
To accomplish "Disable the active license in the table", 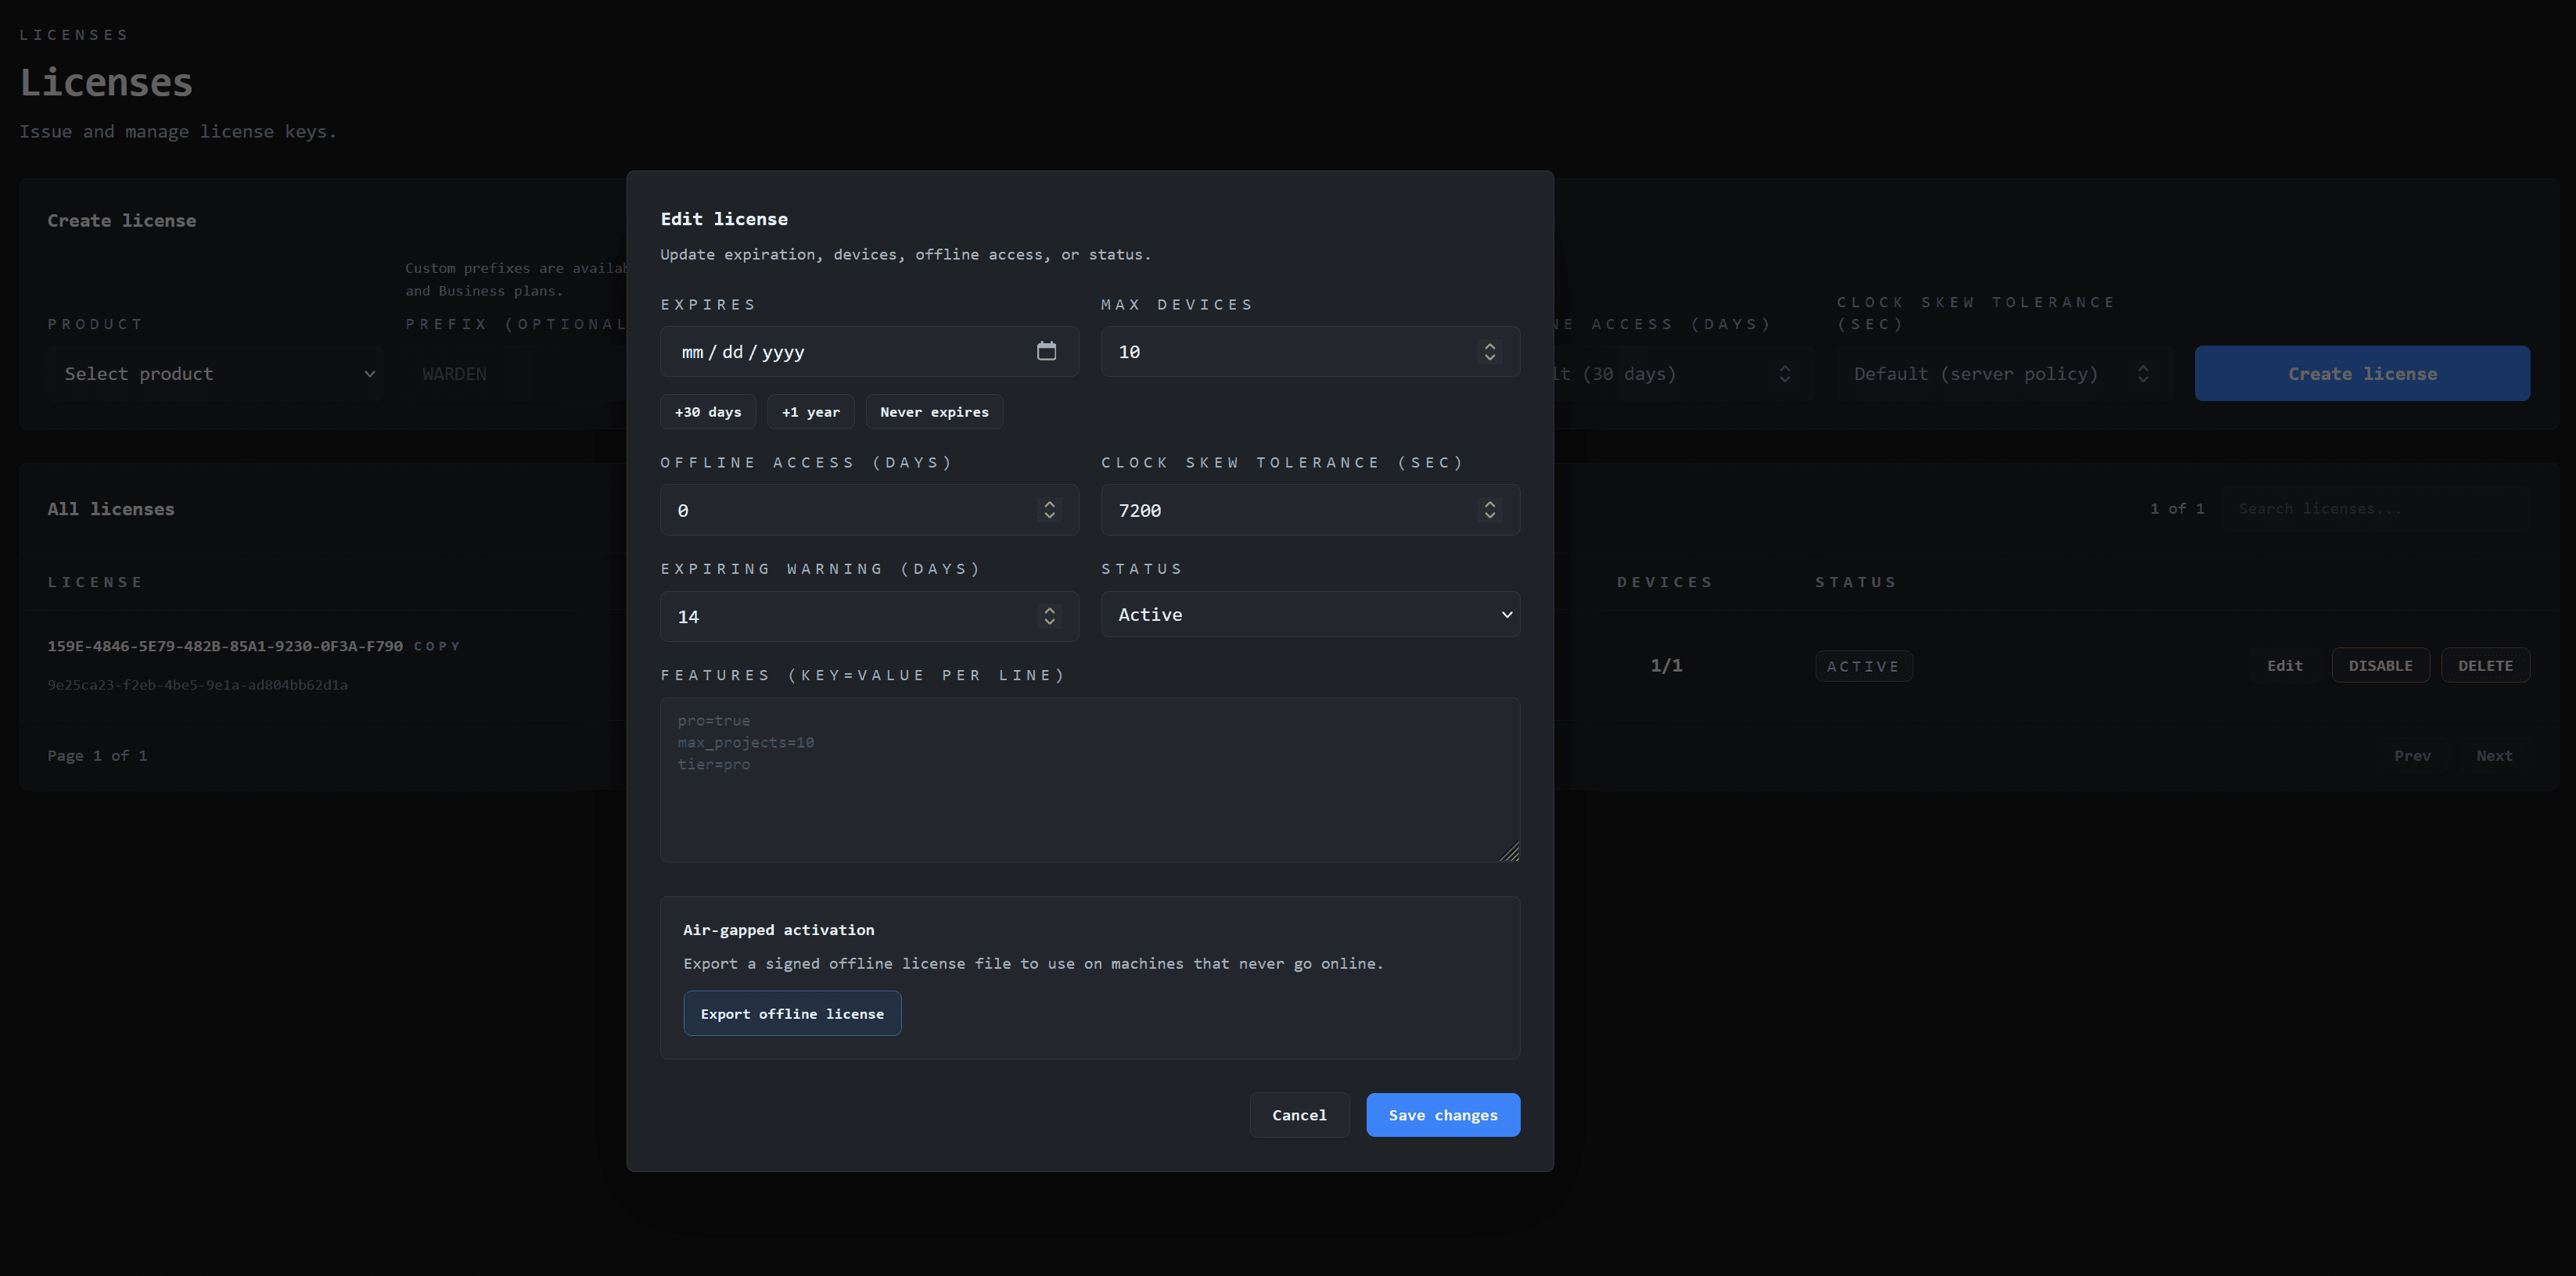I will click(2380, 665).
